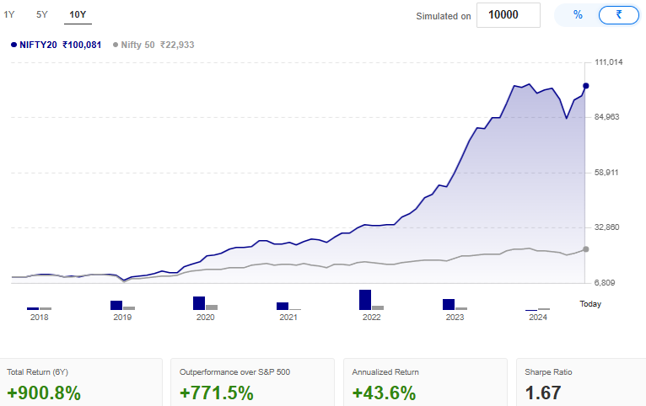Click the Simulated on label

(444, 16)
